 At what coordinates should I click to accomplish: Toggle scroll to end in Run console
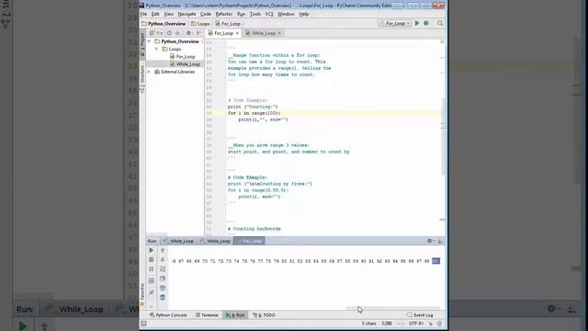(163, 279)
